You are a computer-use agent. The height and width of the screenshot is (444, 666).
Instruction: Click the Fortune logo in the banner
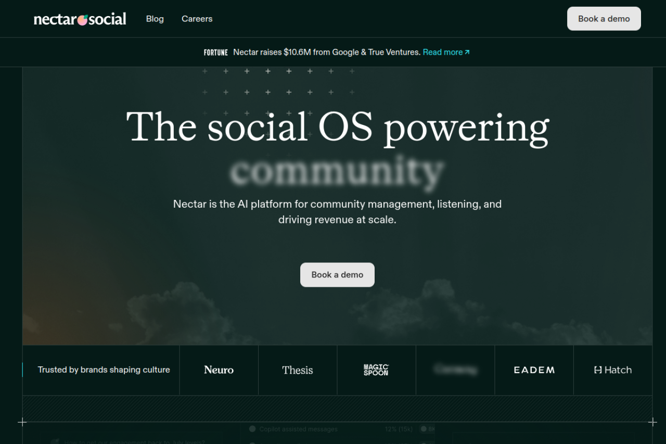(x=215, y=53)
